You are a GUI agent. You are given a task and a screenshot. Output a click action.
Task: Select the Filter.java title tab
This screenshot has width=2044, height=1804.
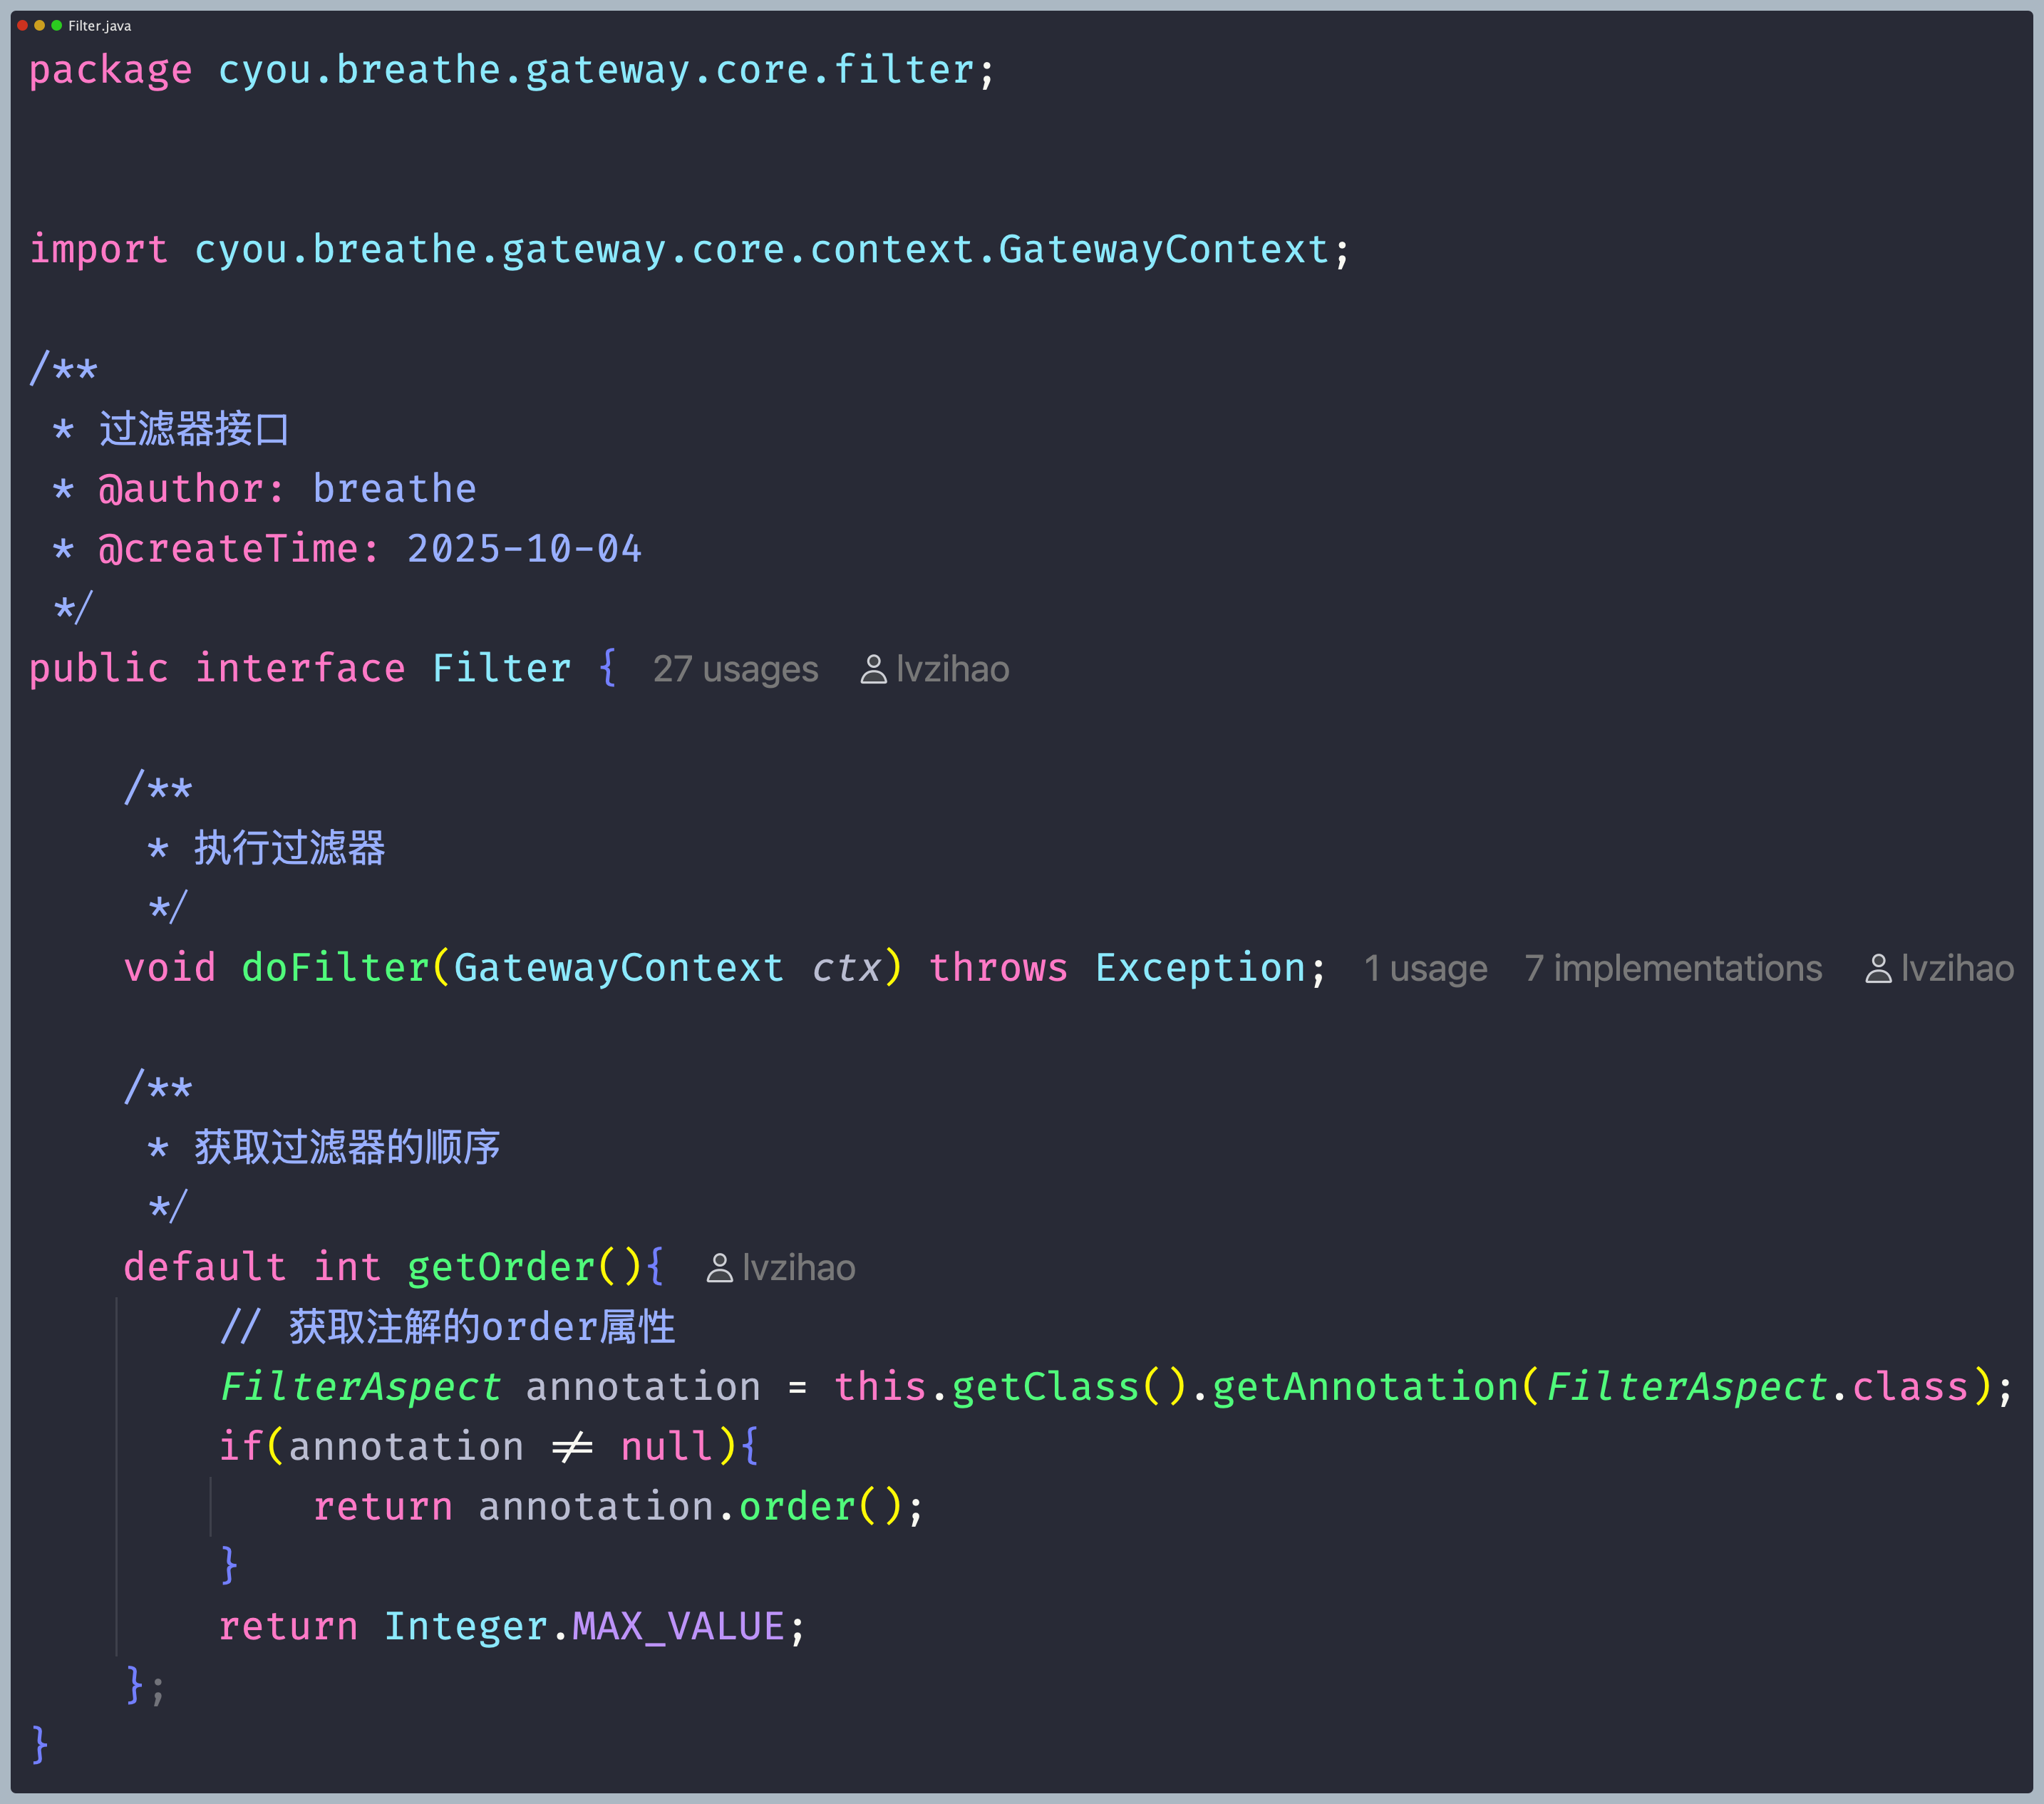(x=99, y=26)
